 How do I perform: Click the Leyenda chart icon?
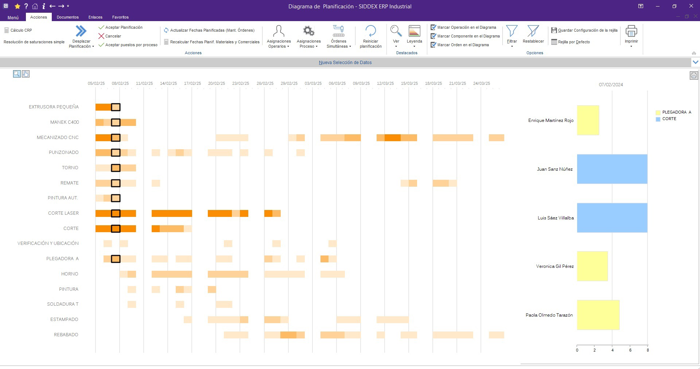[x=414, y=31]
